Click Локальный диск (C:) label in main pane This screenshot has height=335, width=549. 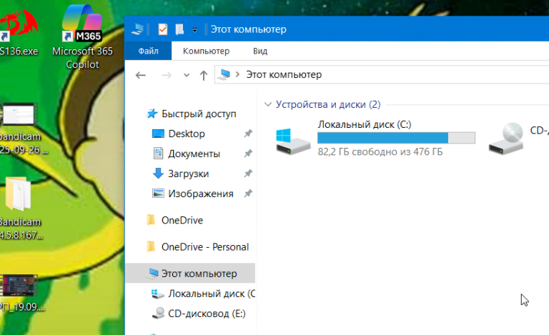tap(365, 124)
